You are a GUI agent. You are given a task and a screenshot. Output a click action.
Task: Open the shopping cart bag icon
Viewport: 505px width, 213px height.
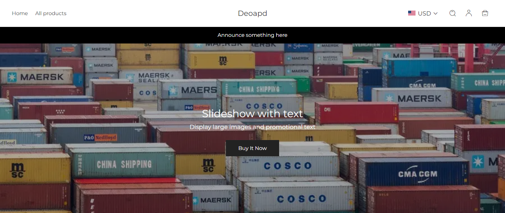click(x=485, y=13)
